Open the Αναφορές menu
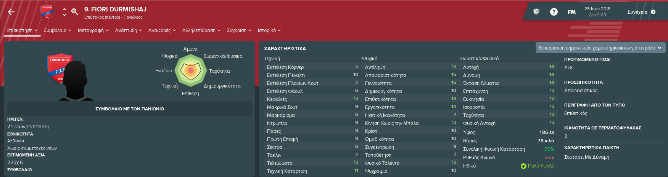 coord(162,30)
